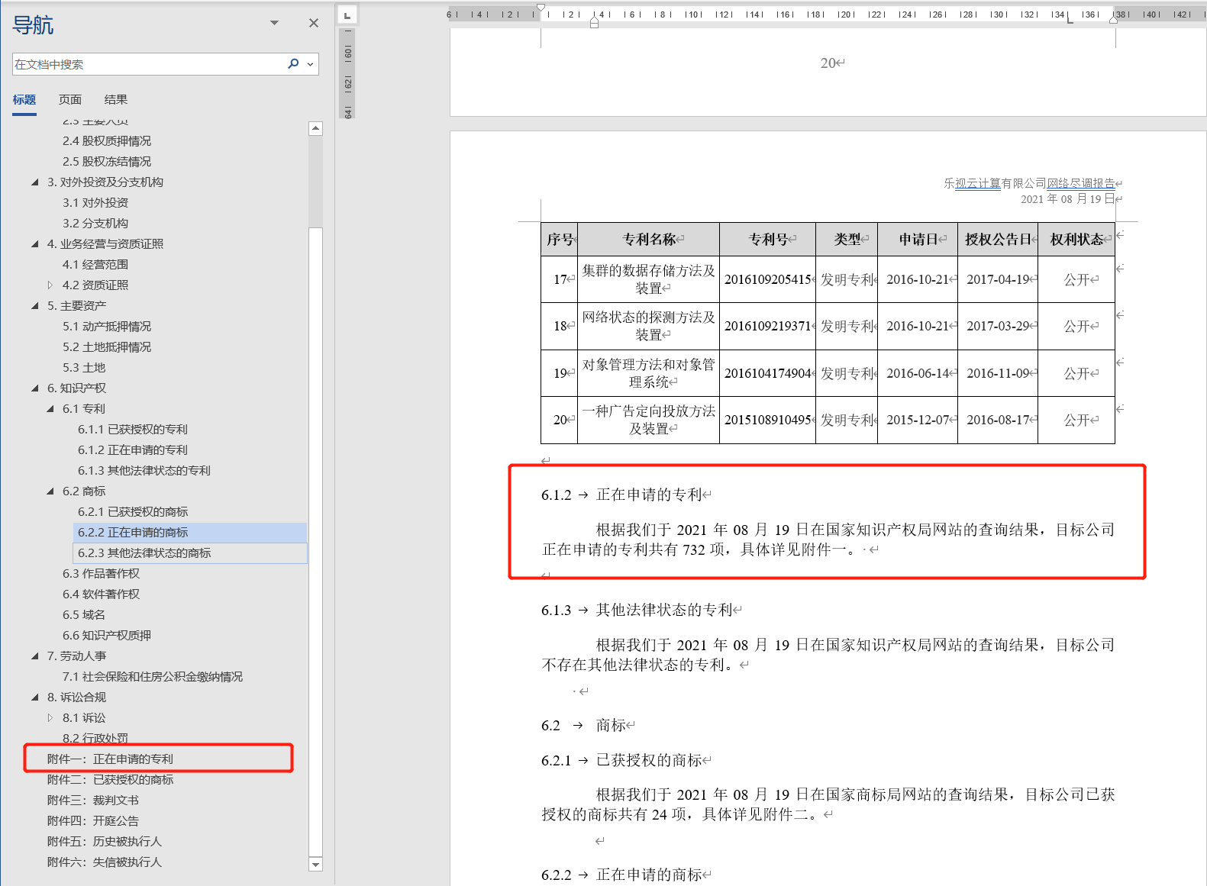
Task: Switch to the 结果 tab
Action: click(x=115, y=99)
